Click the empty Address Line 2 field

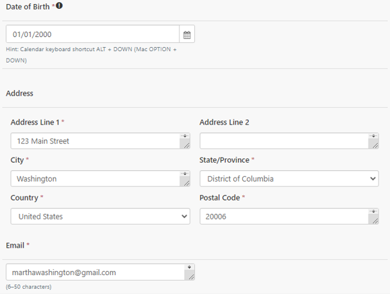click(289, 141)
